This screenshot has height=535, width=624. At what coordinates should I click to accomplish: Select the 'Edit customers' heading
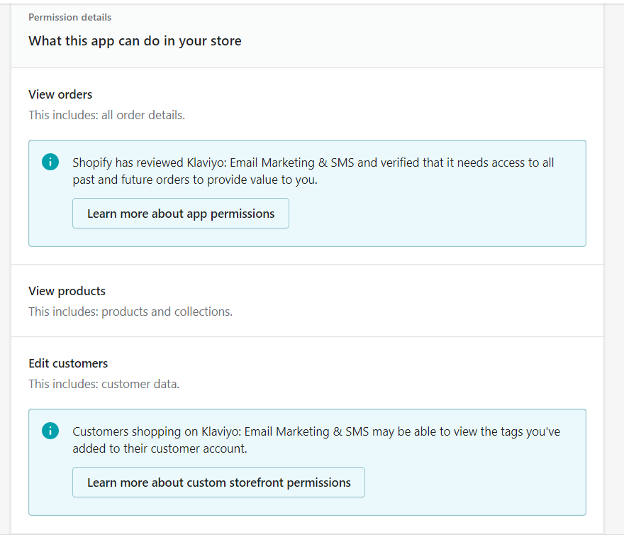[x=68, y=363]
